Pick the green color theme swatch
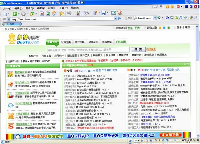Screen dimensions: 200x144 point(168,28)
